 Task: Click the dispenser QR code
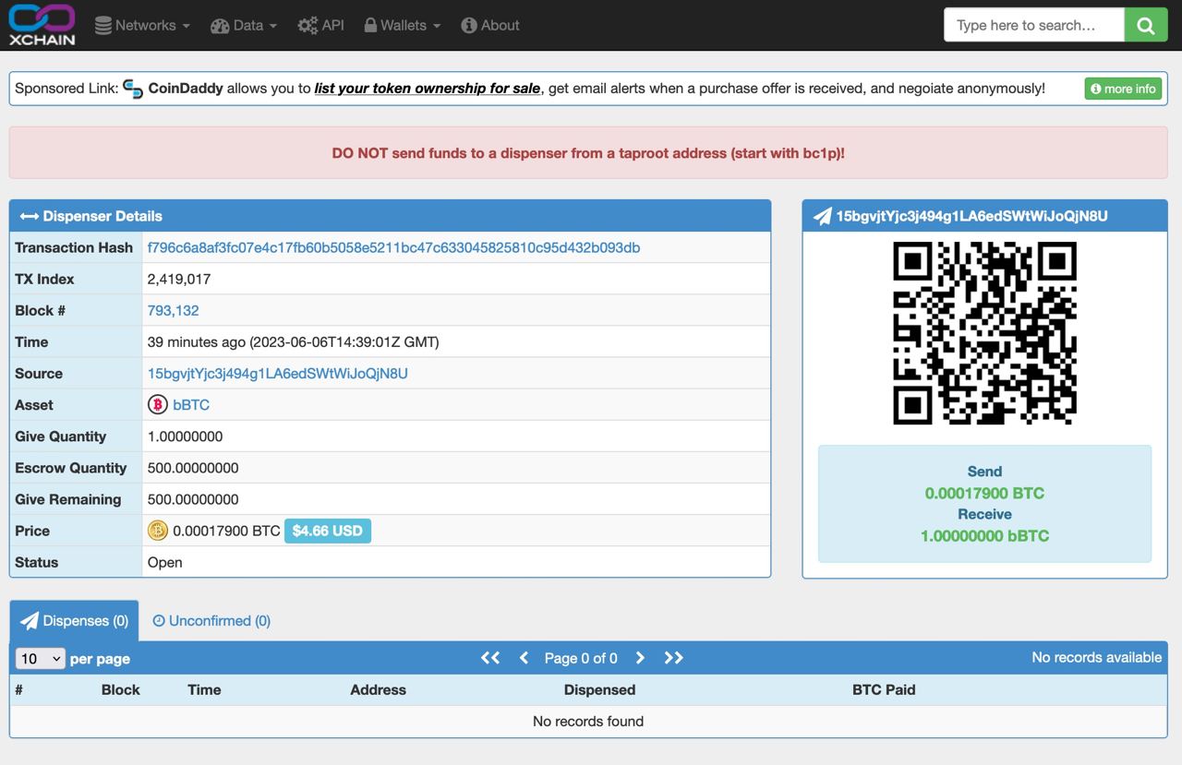click(985, 333)
